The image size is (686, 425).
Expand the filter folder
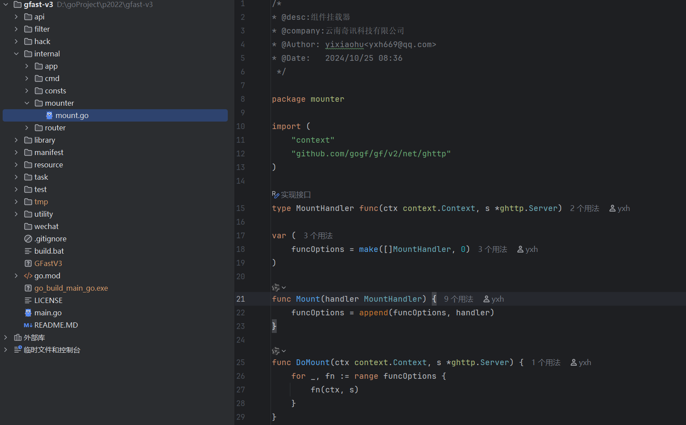16,29
